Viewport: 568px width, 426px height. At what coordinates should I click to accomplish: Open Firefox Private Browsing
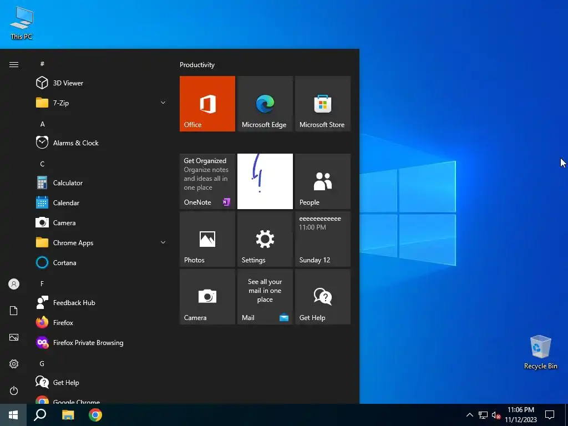click(x=102, y=342)
